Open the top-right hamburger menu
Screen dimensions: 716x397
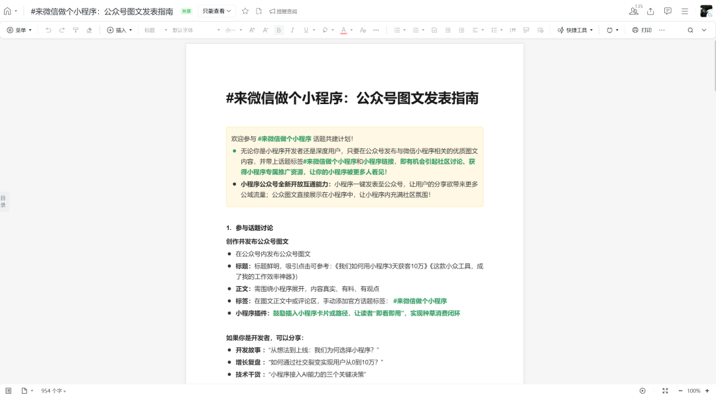point(684,11)
